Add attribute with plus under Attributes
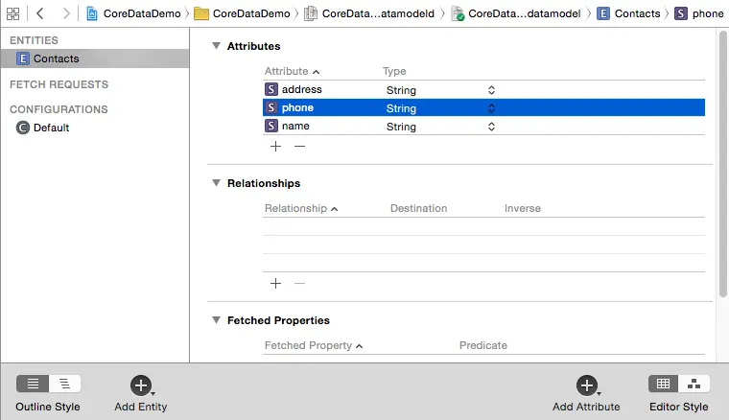Screen dimensions: 729x420 pos(275,147)
